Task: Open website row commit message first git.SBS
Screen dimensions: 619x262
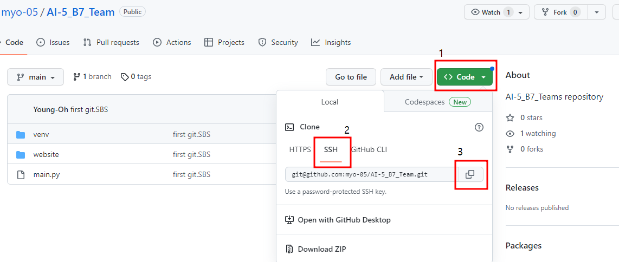Action: coord(191,154)
